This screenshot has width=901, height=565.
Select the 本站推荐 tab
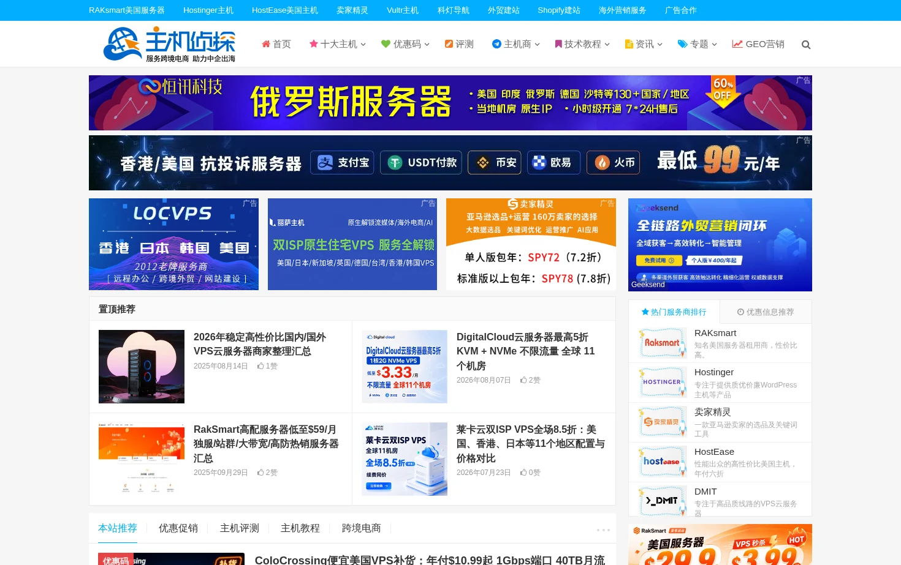pyautogui.click(x=118, y=528)
